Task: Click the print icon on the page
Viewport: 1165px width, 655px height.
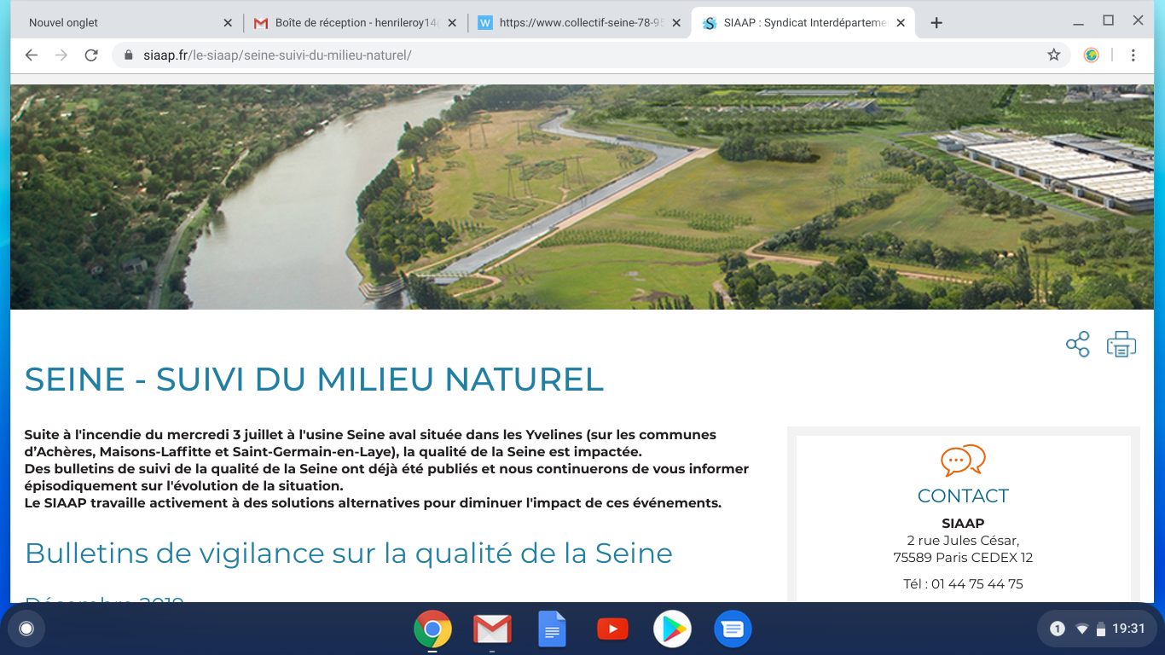Action: pyautogui.click(x=1122, y=345)
